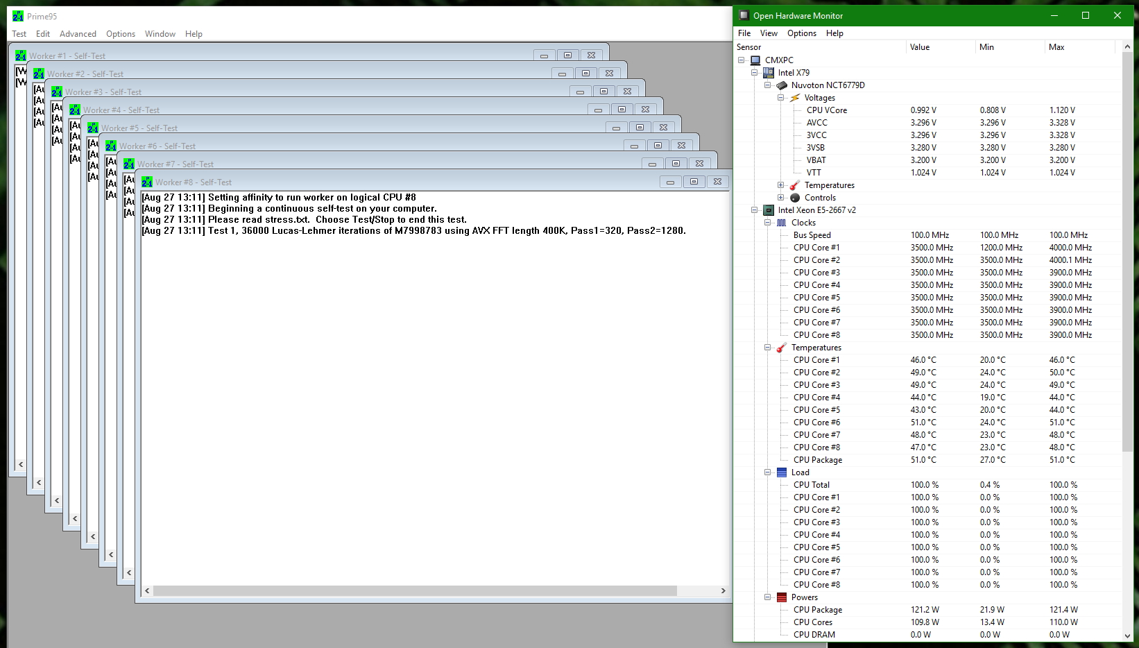Collapse the Clocks group

768,223
